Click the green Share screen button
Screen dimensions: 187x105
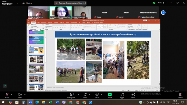[110, 96]
